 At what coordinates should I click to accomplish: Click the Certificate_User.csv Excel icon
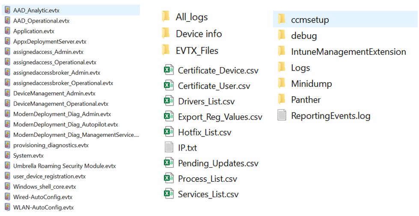(x=169, y=86)
